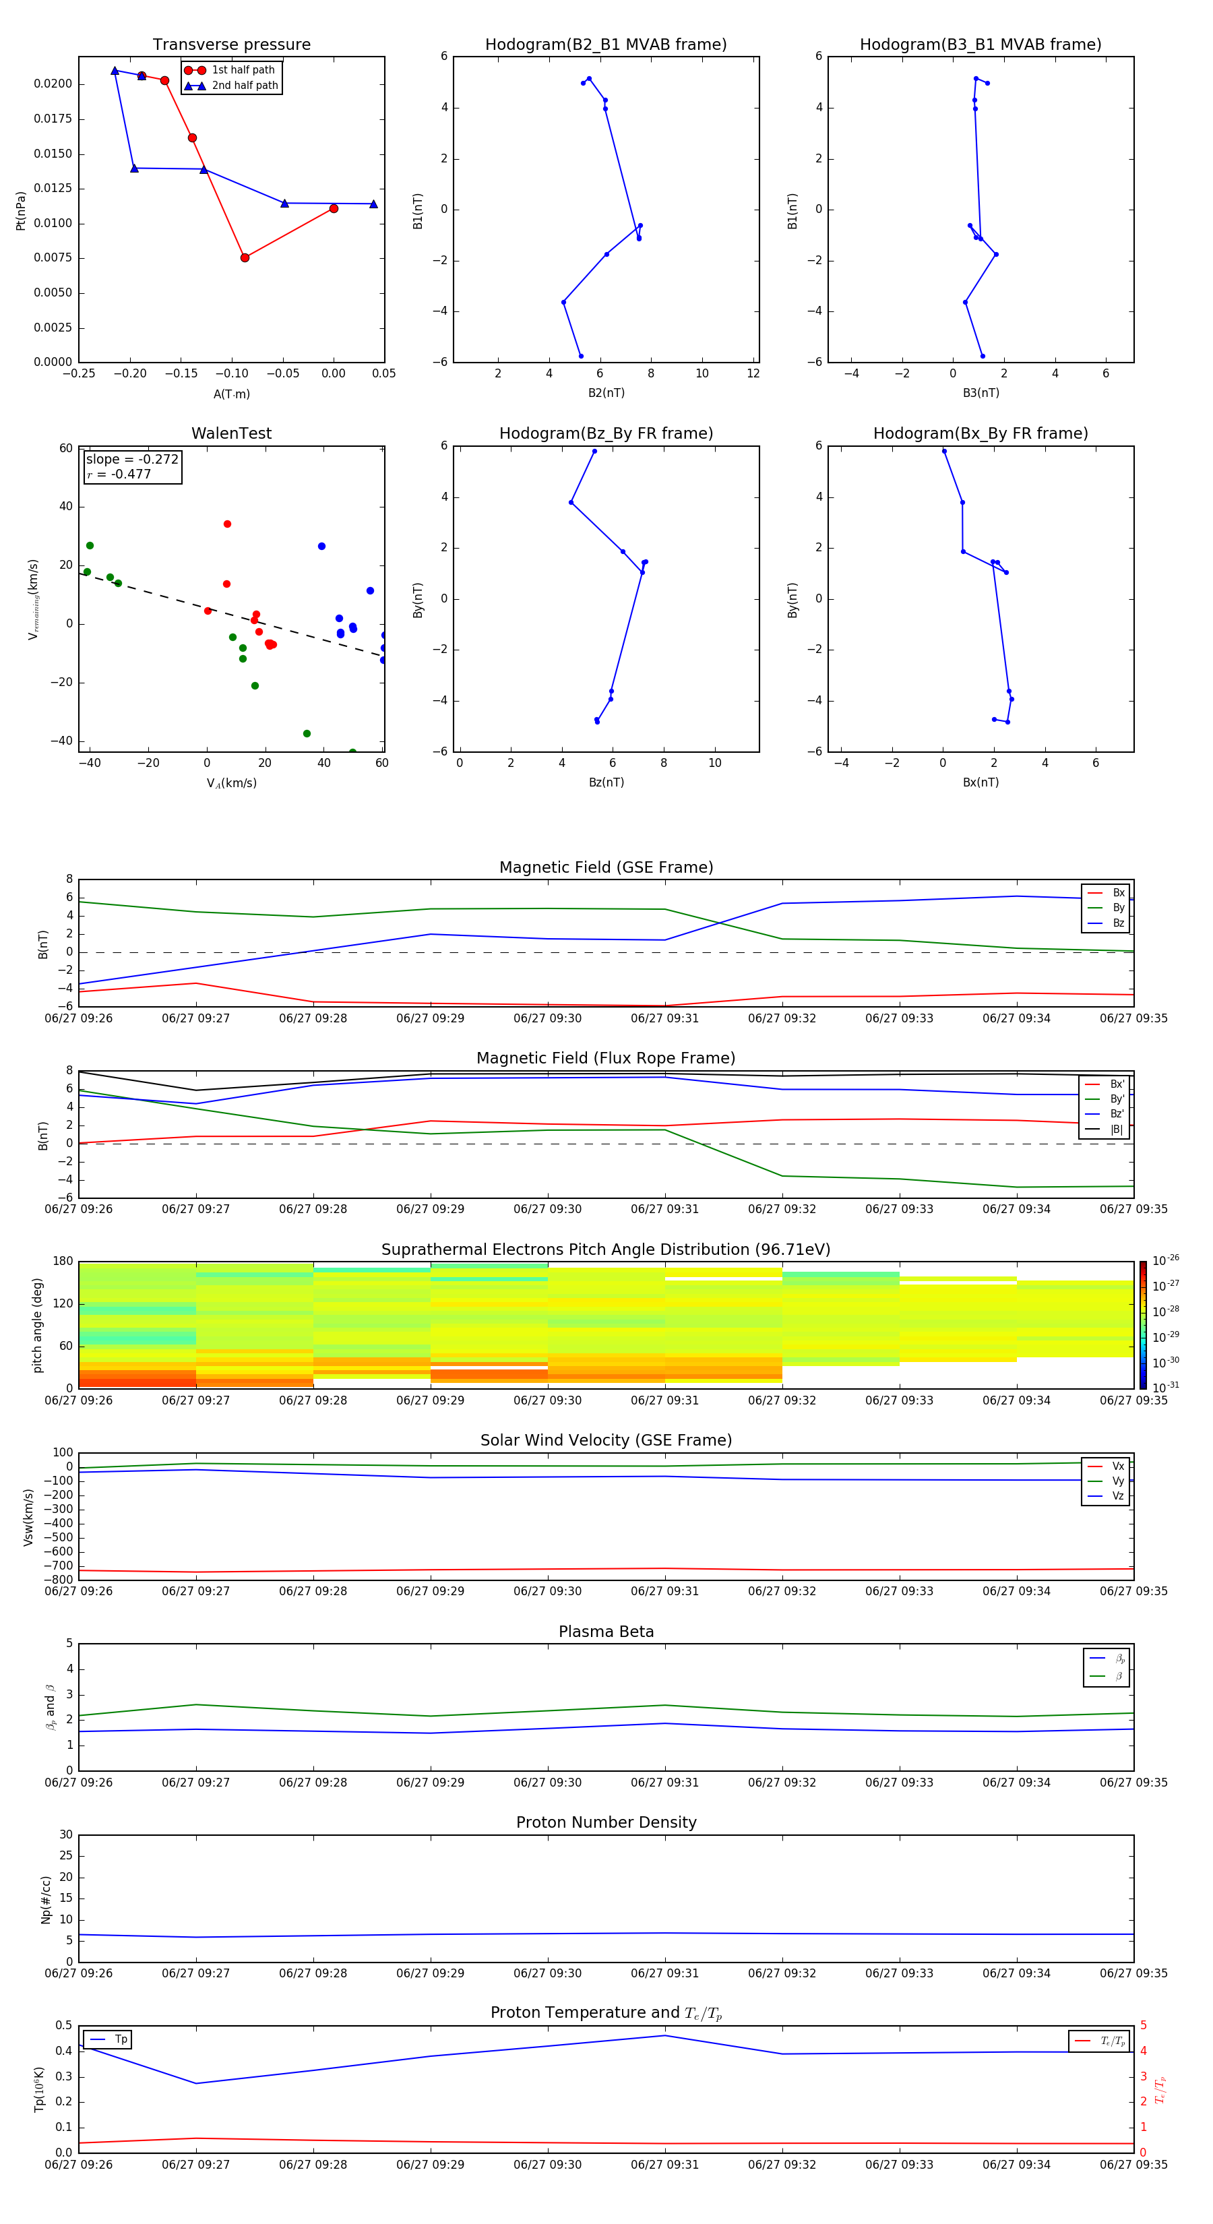Click 'Solar Wind Velocity (GSE Frame)' title
The image size is (1213, 2224).
pyautogui.click(x=606, y=1440)
